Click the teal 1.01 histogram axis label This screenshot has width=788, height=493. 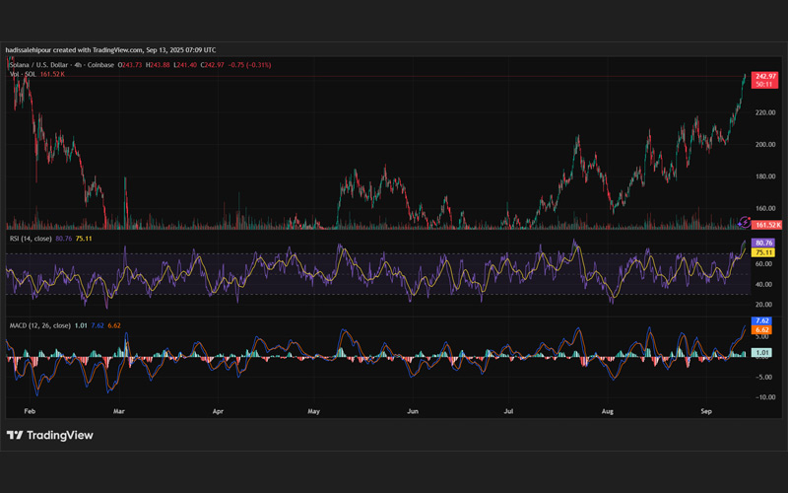761,353
